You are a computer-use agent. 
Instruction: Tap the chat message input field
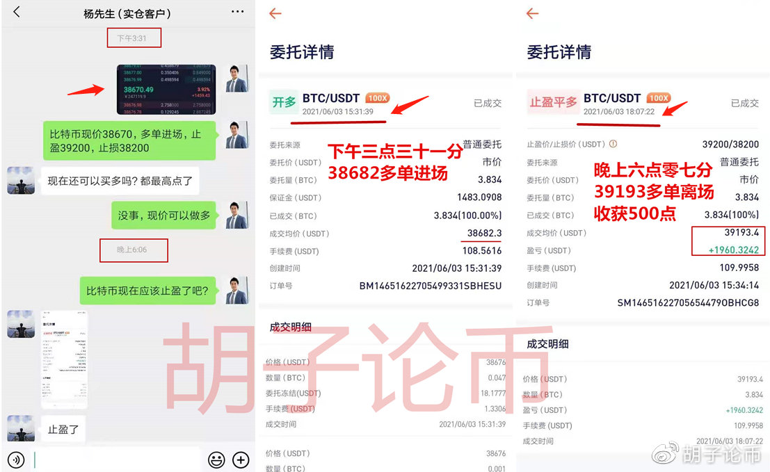coord(111,459)
